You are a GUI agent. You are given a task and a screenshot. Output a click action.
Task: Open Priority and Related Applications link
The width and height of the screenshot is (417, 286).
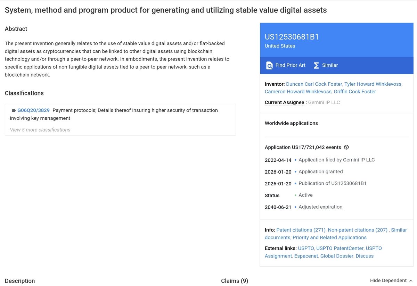tap(329, 237)
